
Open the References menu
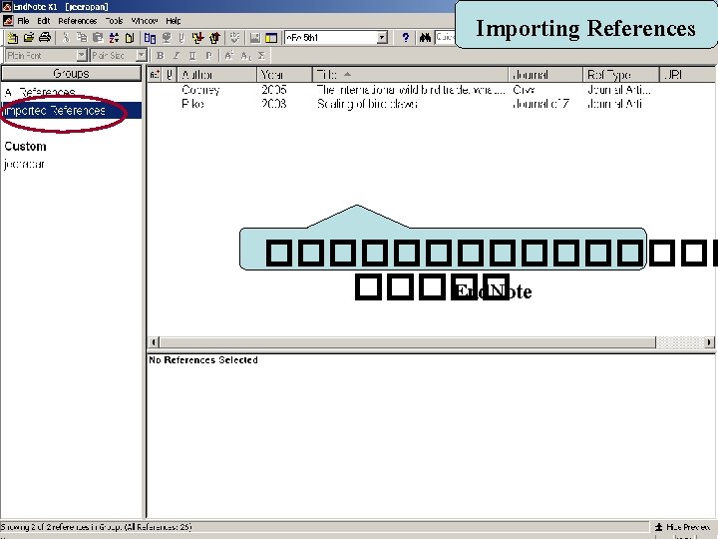click(x=78, y=21)
